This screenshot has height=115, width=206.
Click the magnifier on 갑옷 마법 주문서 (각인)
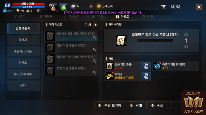click(x=95, y=49)
